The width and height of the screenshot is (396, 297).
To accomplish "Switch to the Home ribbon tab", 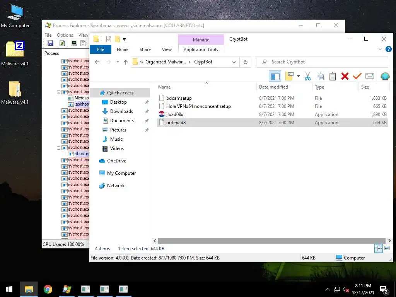I will pos(123,49).
